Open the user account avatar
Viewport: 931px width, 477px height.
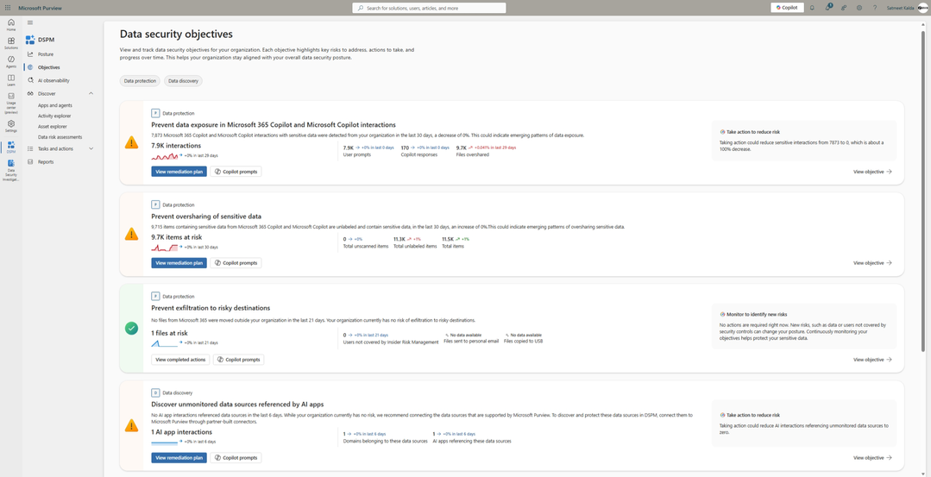pos(922,8)
